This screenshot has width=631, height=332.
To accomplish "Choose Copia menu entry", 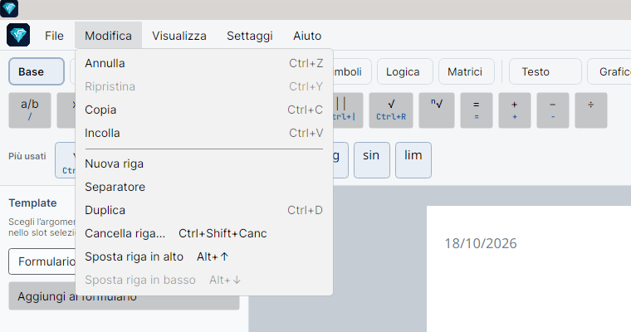I will pyautogui.click(x=204, y=110).
